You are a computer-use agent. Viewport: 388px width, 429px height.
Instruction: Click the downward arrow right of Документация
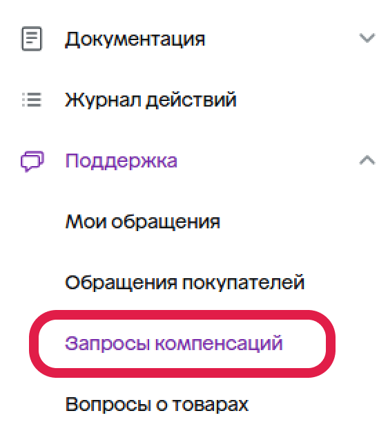[367, 38]
